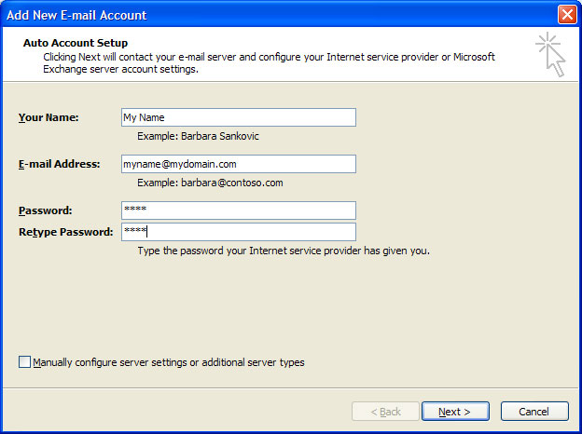Click the 'Example: Barbara Sankovic' hint text
The width and height of the screenshot is (582, 434).
pos(198,136)
